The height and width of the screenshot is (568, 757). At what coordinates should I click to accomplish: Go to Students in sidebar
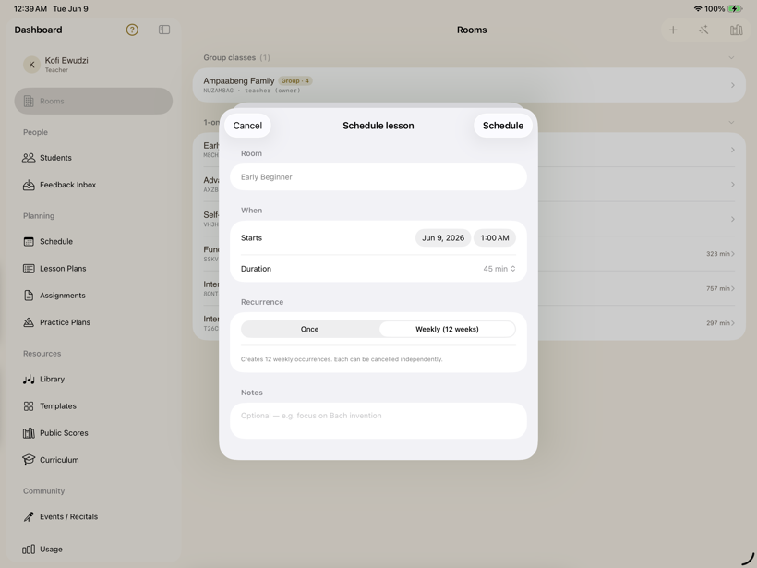pyautogui.click(x=93, y=158)
